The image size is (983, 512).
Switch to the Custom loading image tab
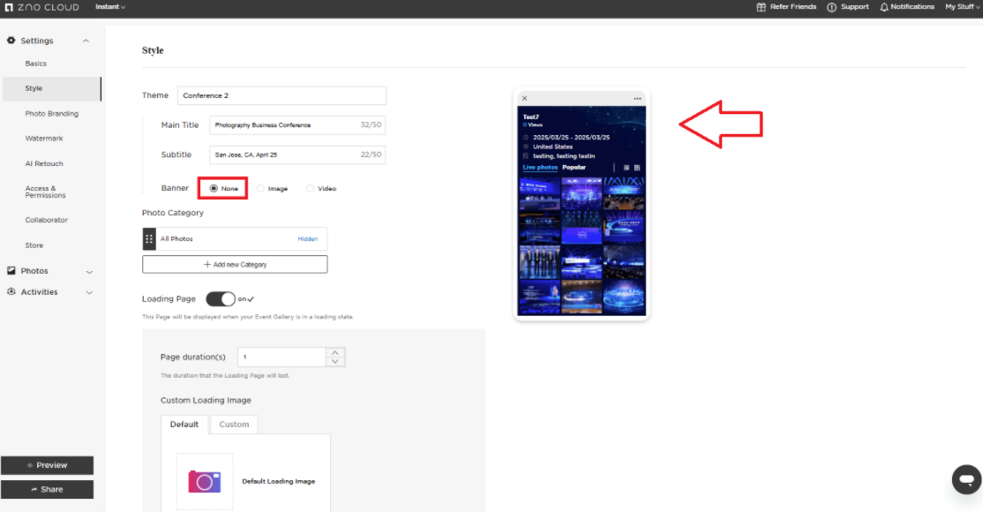click(234, 425)
